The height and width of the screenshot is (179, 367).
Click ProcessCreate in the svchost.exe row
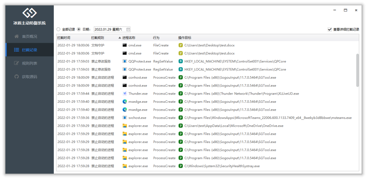(x=165, y=118)
